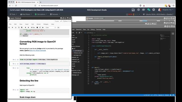Viewport: 182px width, 102px height.
Task: Insert cell below with plus icon
Action: coord(13,27)
